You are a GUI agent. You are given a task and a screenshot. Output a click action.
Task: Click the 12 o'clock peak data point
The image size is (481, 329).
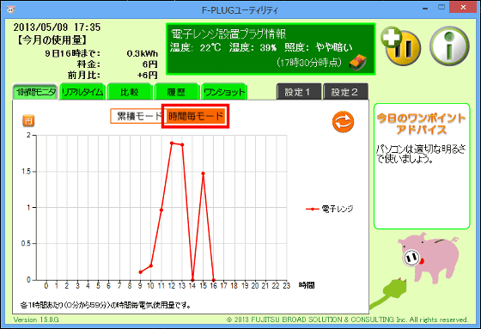(172, 143)
